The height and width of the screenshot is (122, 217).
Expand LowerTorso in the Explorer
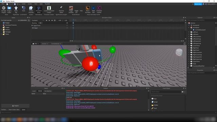[189, 46]
